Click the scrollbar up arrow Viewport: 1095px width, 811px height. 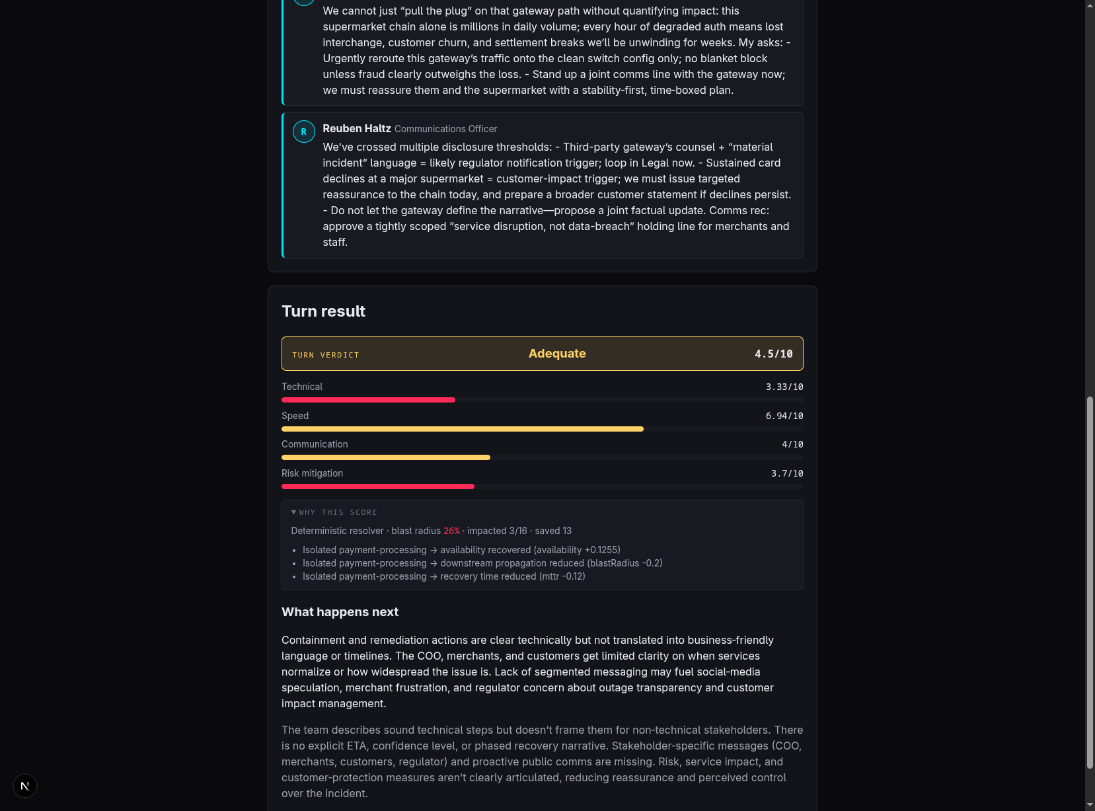[x=1090, y=5]
